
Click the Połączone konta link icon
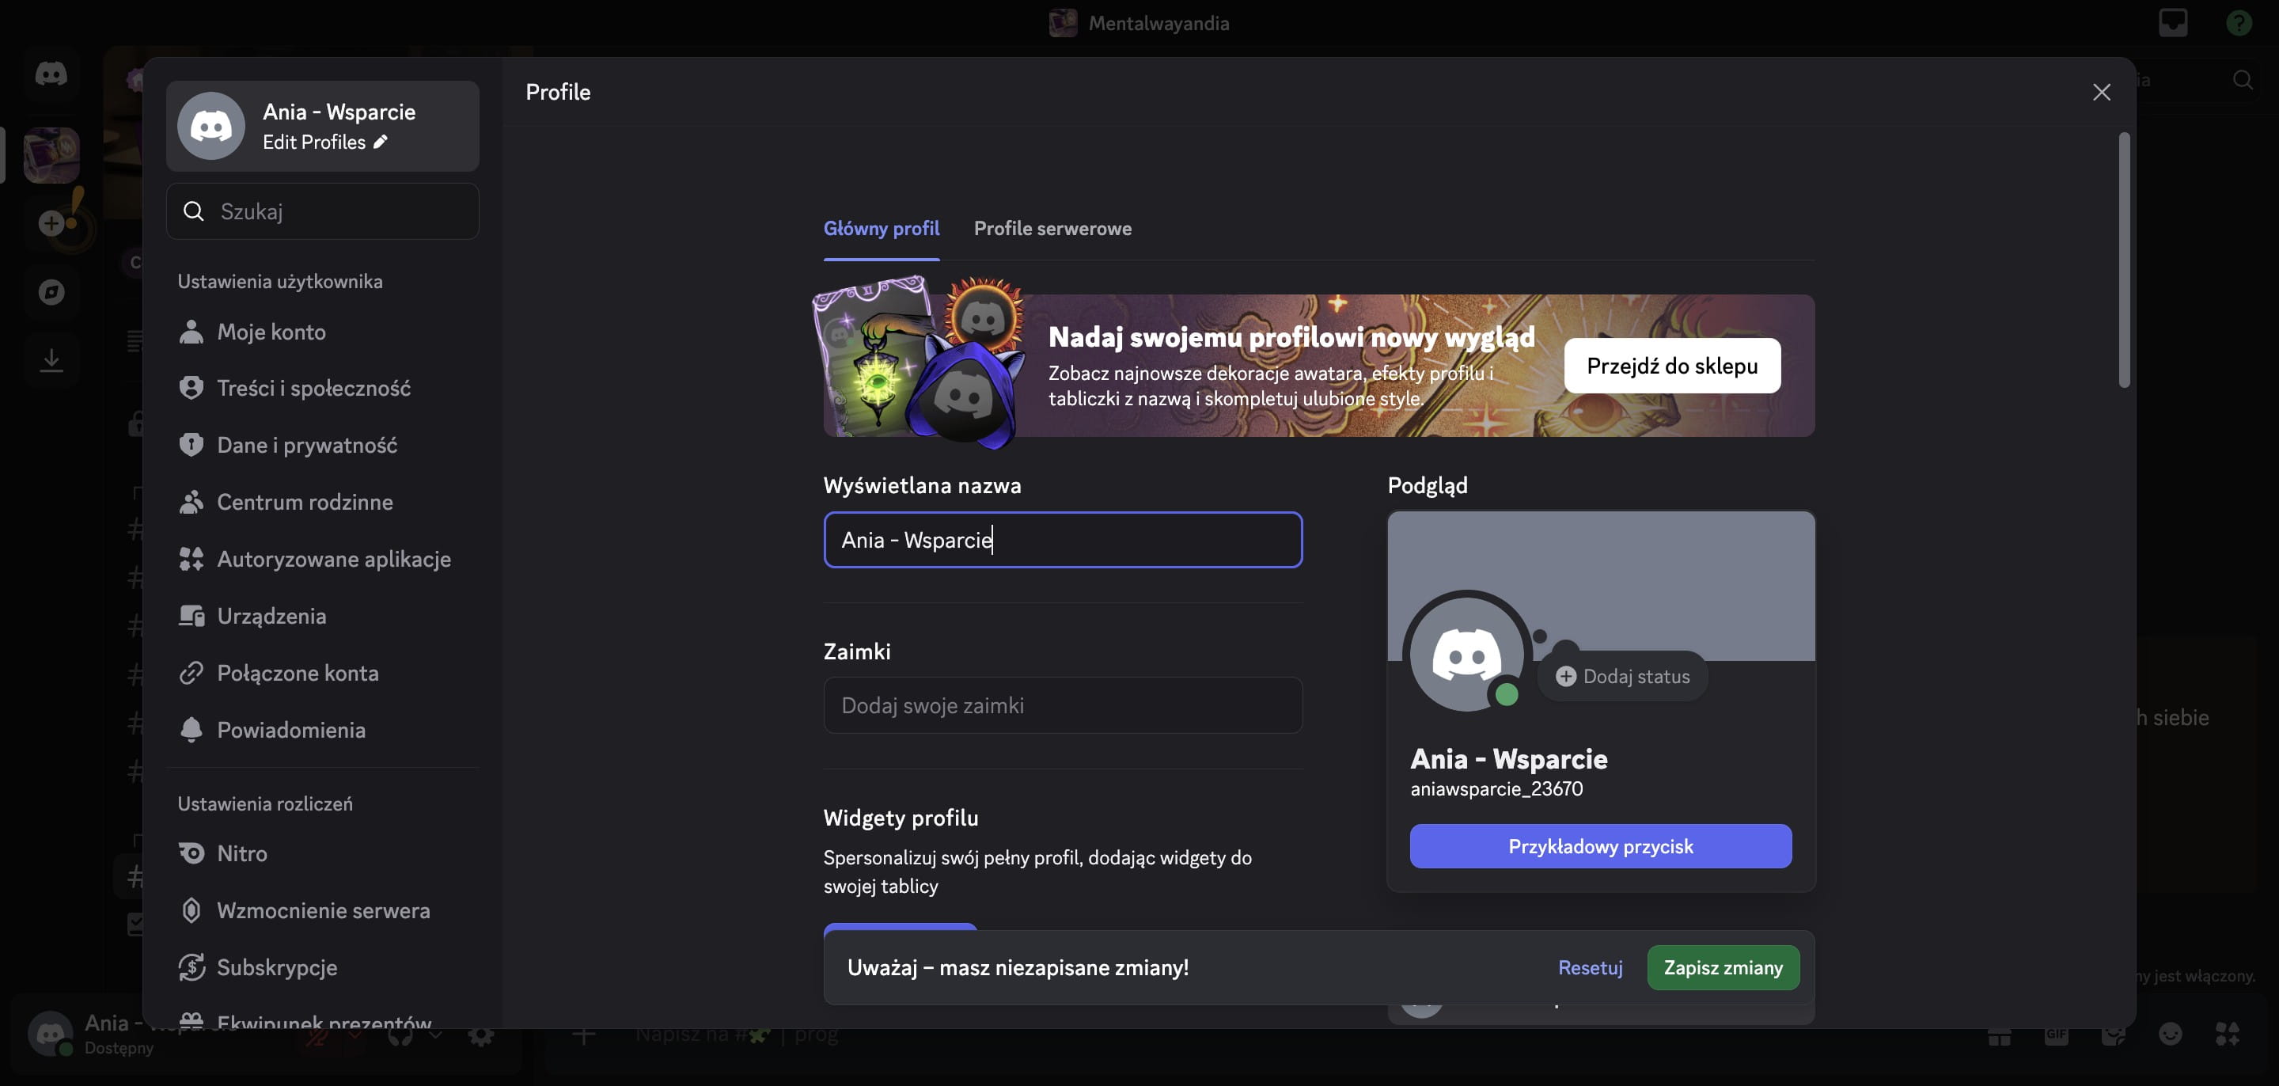191,673
